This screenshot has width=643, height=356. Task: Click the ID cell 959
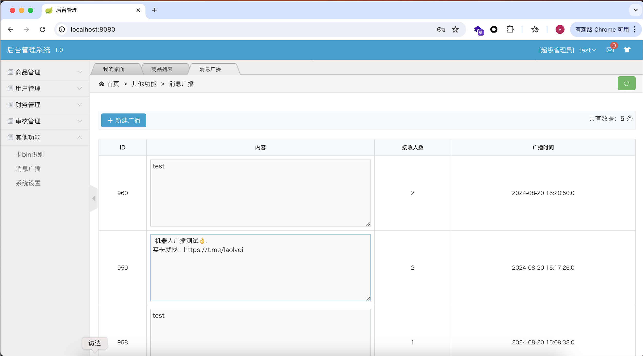[123, 268]
